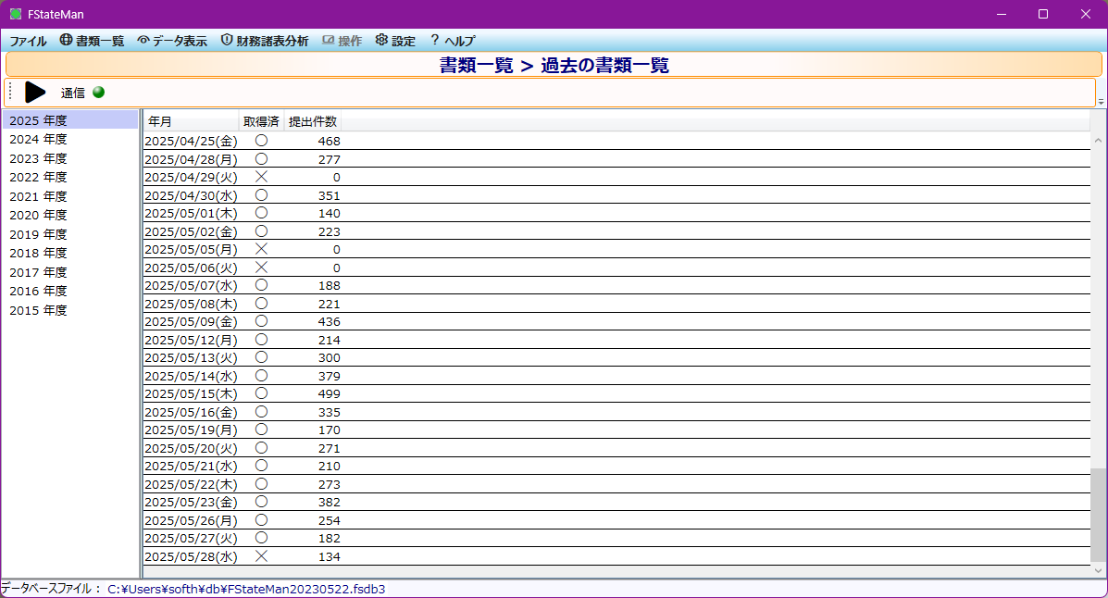The width and height of the screenshot is (1108, 598).
Task: Click the vertical scrollbar thumb of the table
Action: (1098, 514)
